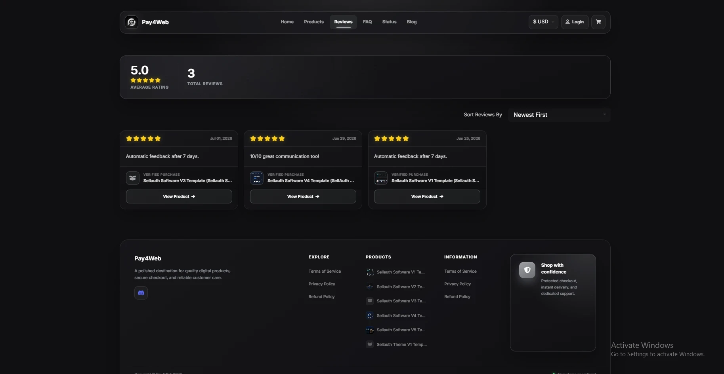Open the $ USD currency dropdown
The height and width of the screenshot is (374, 724).
pyautogui.click(x=543, y=22)
